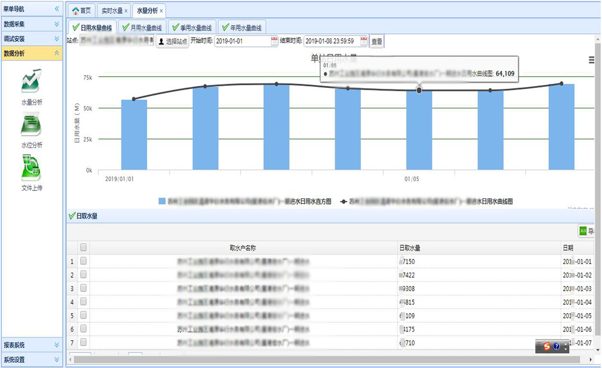Select the 日用水量曲线 tab
The image size is (602, 368).
tap(92, 28)
